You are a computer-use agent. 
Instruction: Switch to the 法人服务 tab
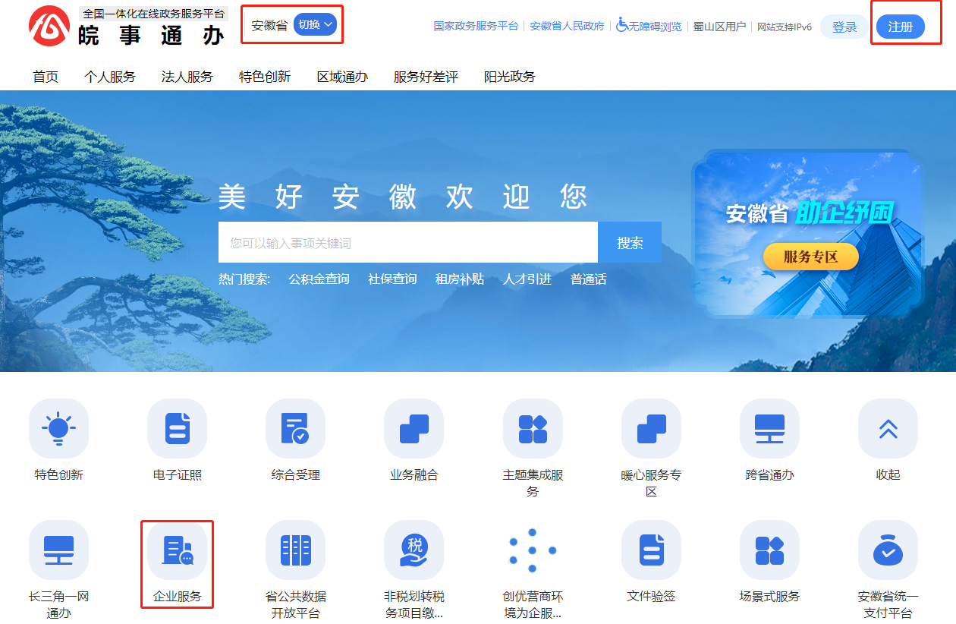click(187, 76)
